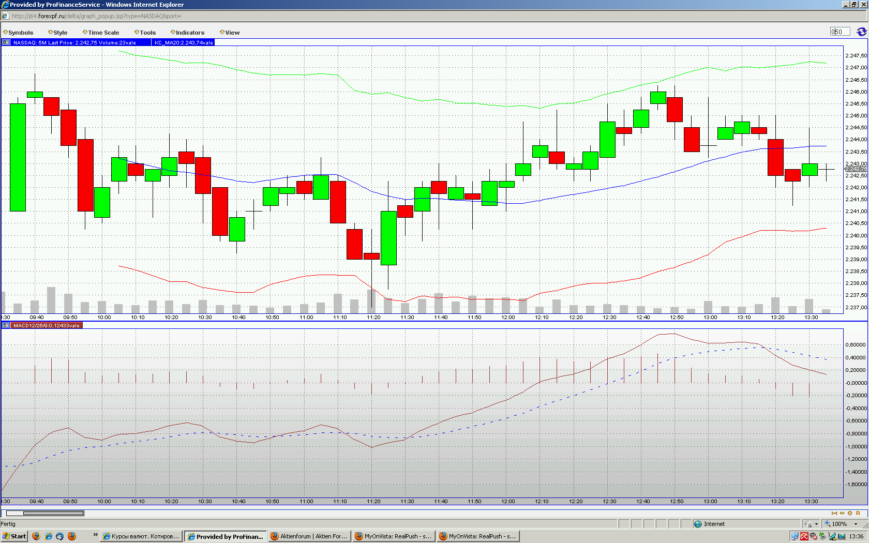Open the Time Scale menu
The height and width of the screenshot is (543, 869).
tap(101, 33)
